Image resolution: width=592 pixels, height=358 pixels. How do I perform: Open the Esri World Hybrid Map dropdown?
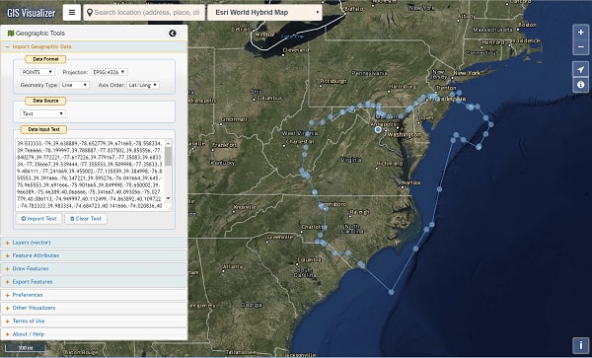pyautogui.click(x=264, y=13)
